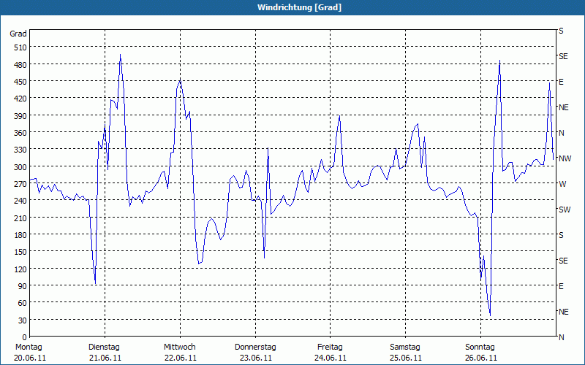This screenshot has height=365, width=585.
Task: Click the date "20.06.11"
Action: (x=30, y=358)
